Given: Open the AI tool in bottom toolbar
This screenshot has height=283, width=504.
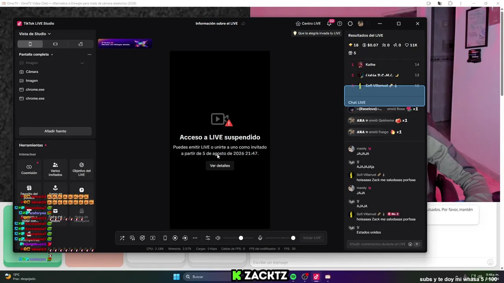Looking at the screenshot, I should pyautogui.click(x=143, y=238).
